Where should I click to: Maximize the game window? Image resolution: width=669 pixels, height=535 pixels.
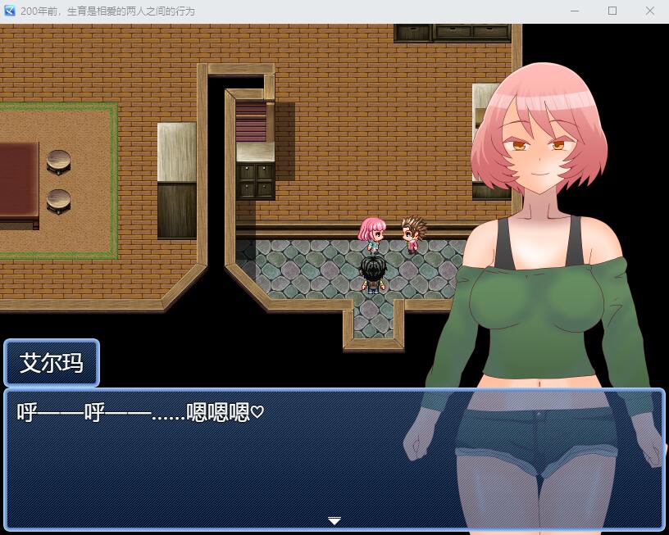pos(612,11)
